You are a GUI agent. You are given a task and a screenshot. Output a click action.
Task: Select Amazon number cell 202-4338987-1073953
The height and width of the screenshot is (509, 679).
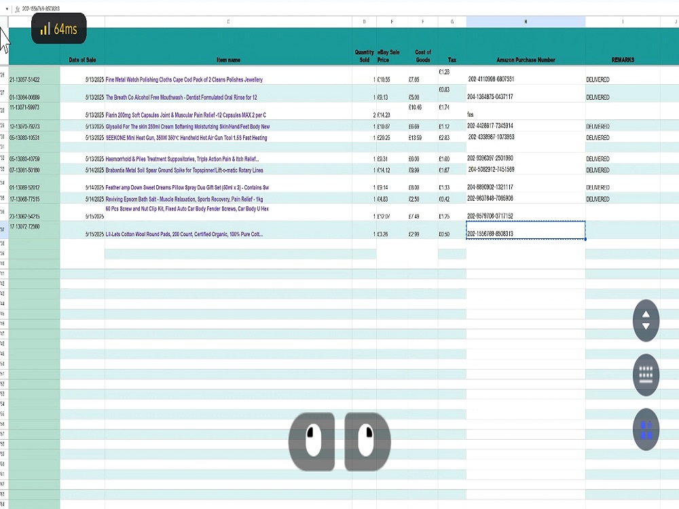526,137
